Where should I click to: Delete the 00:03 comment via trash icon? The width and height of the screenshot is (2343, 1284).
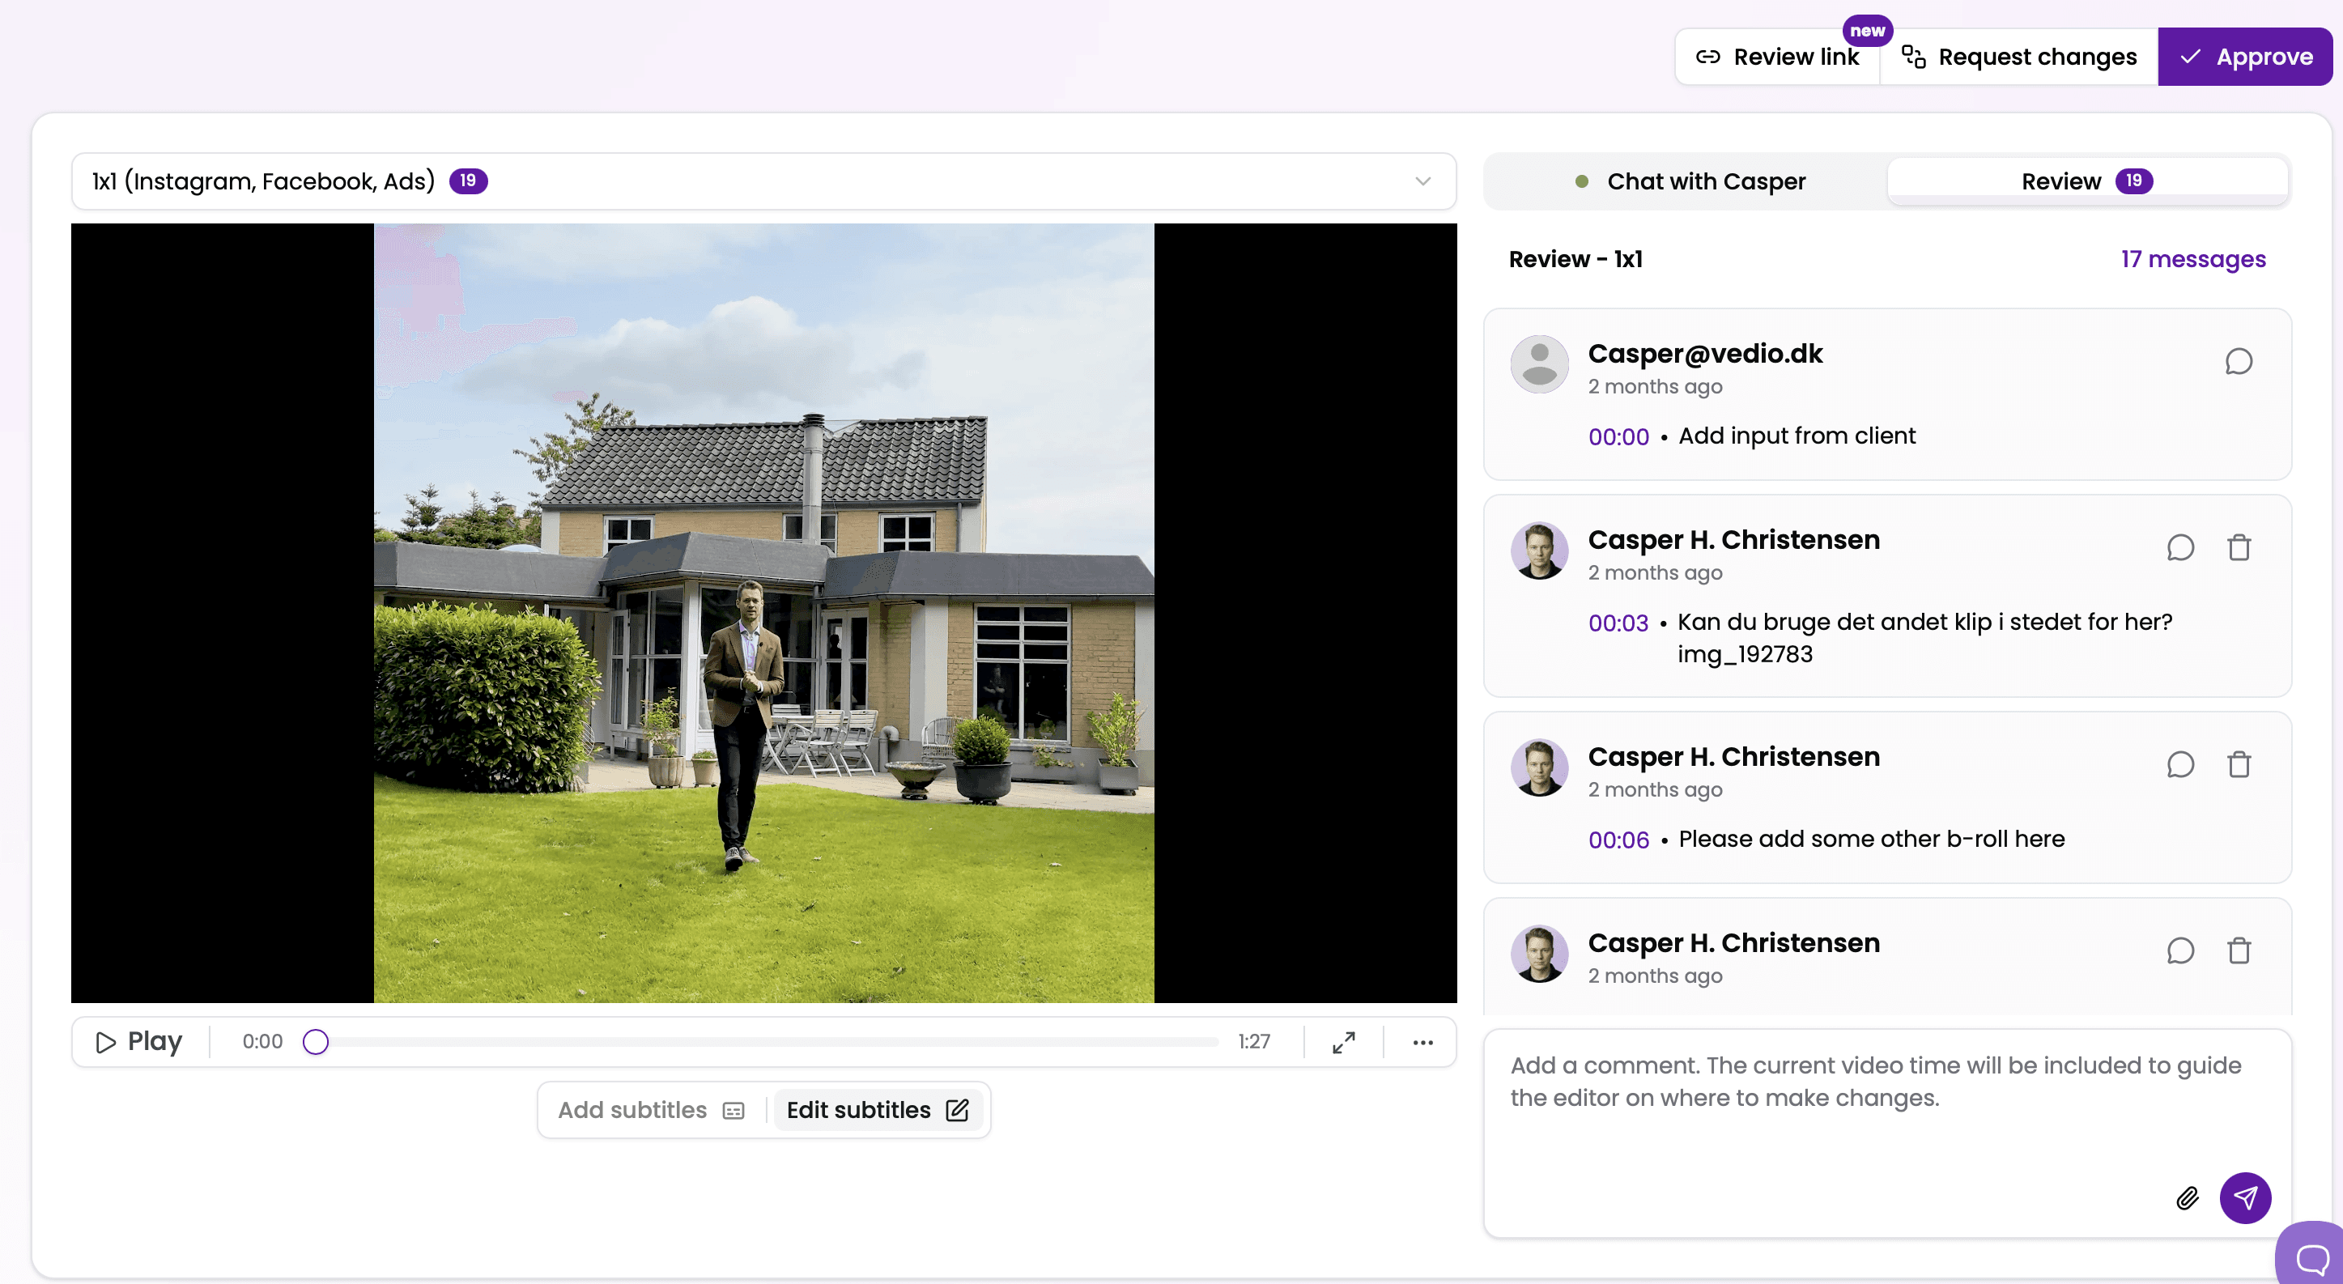coord(2239,548)
